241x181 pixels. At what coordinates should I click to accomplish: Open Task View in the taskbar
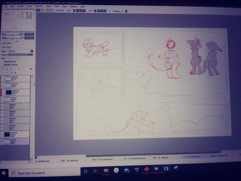(95, 171)
